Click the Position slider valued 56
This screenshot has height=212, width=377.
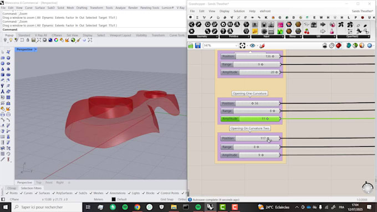coord(250,104)
